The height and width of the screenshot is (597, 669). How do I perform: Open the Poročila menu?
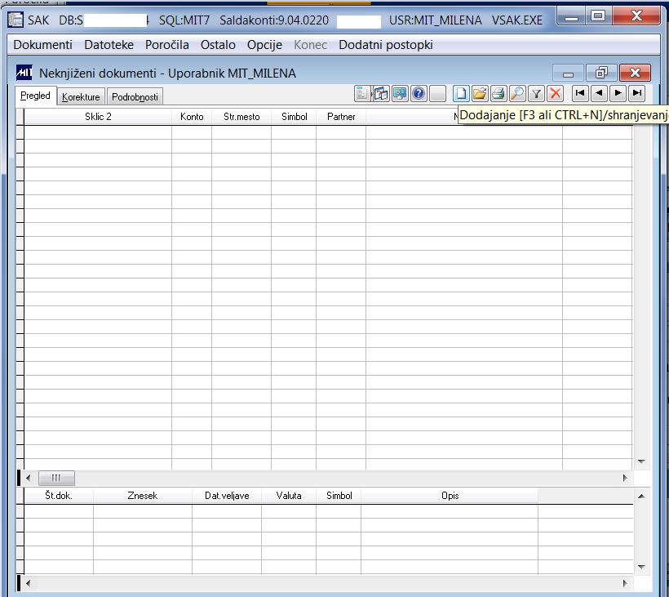coord(166,45)
